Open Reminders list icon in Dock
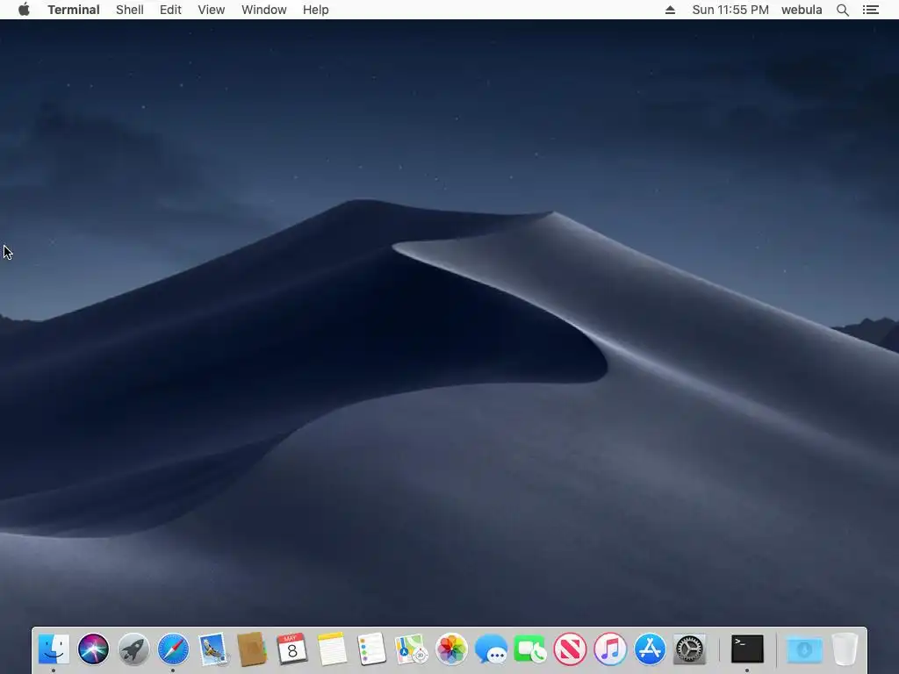Viewport: 899px width, 674px height. click(371, 649)
